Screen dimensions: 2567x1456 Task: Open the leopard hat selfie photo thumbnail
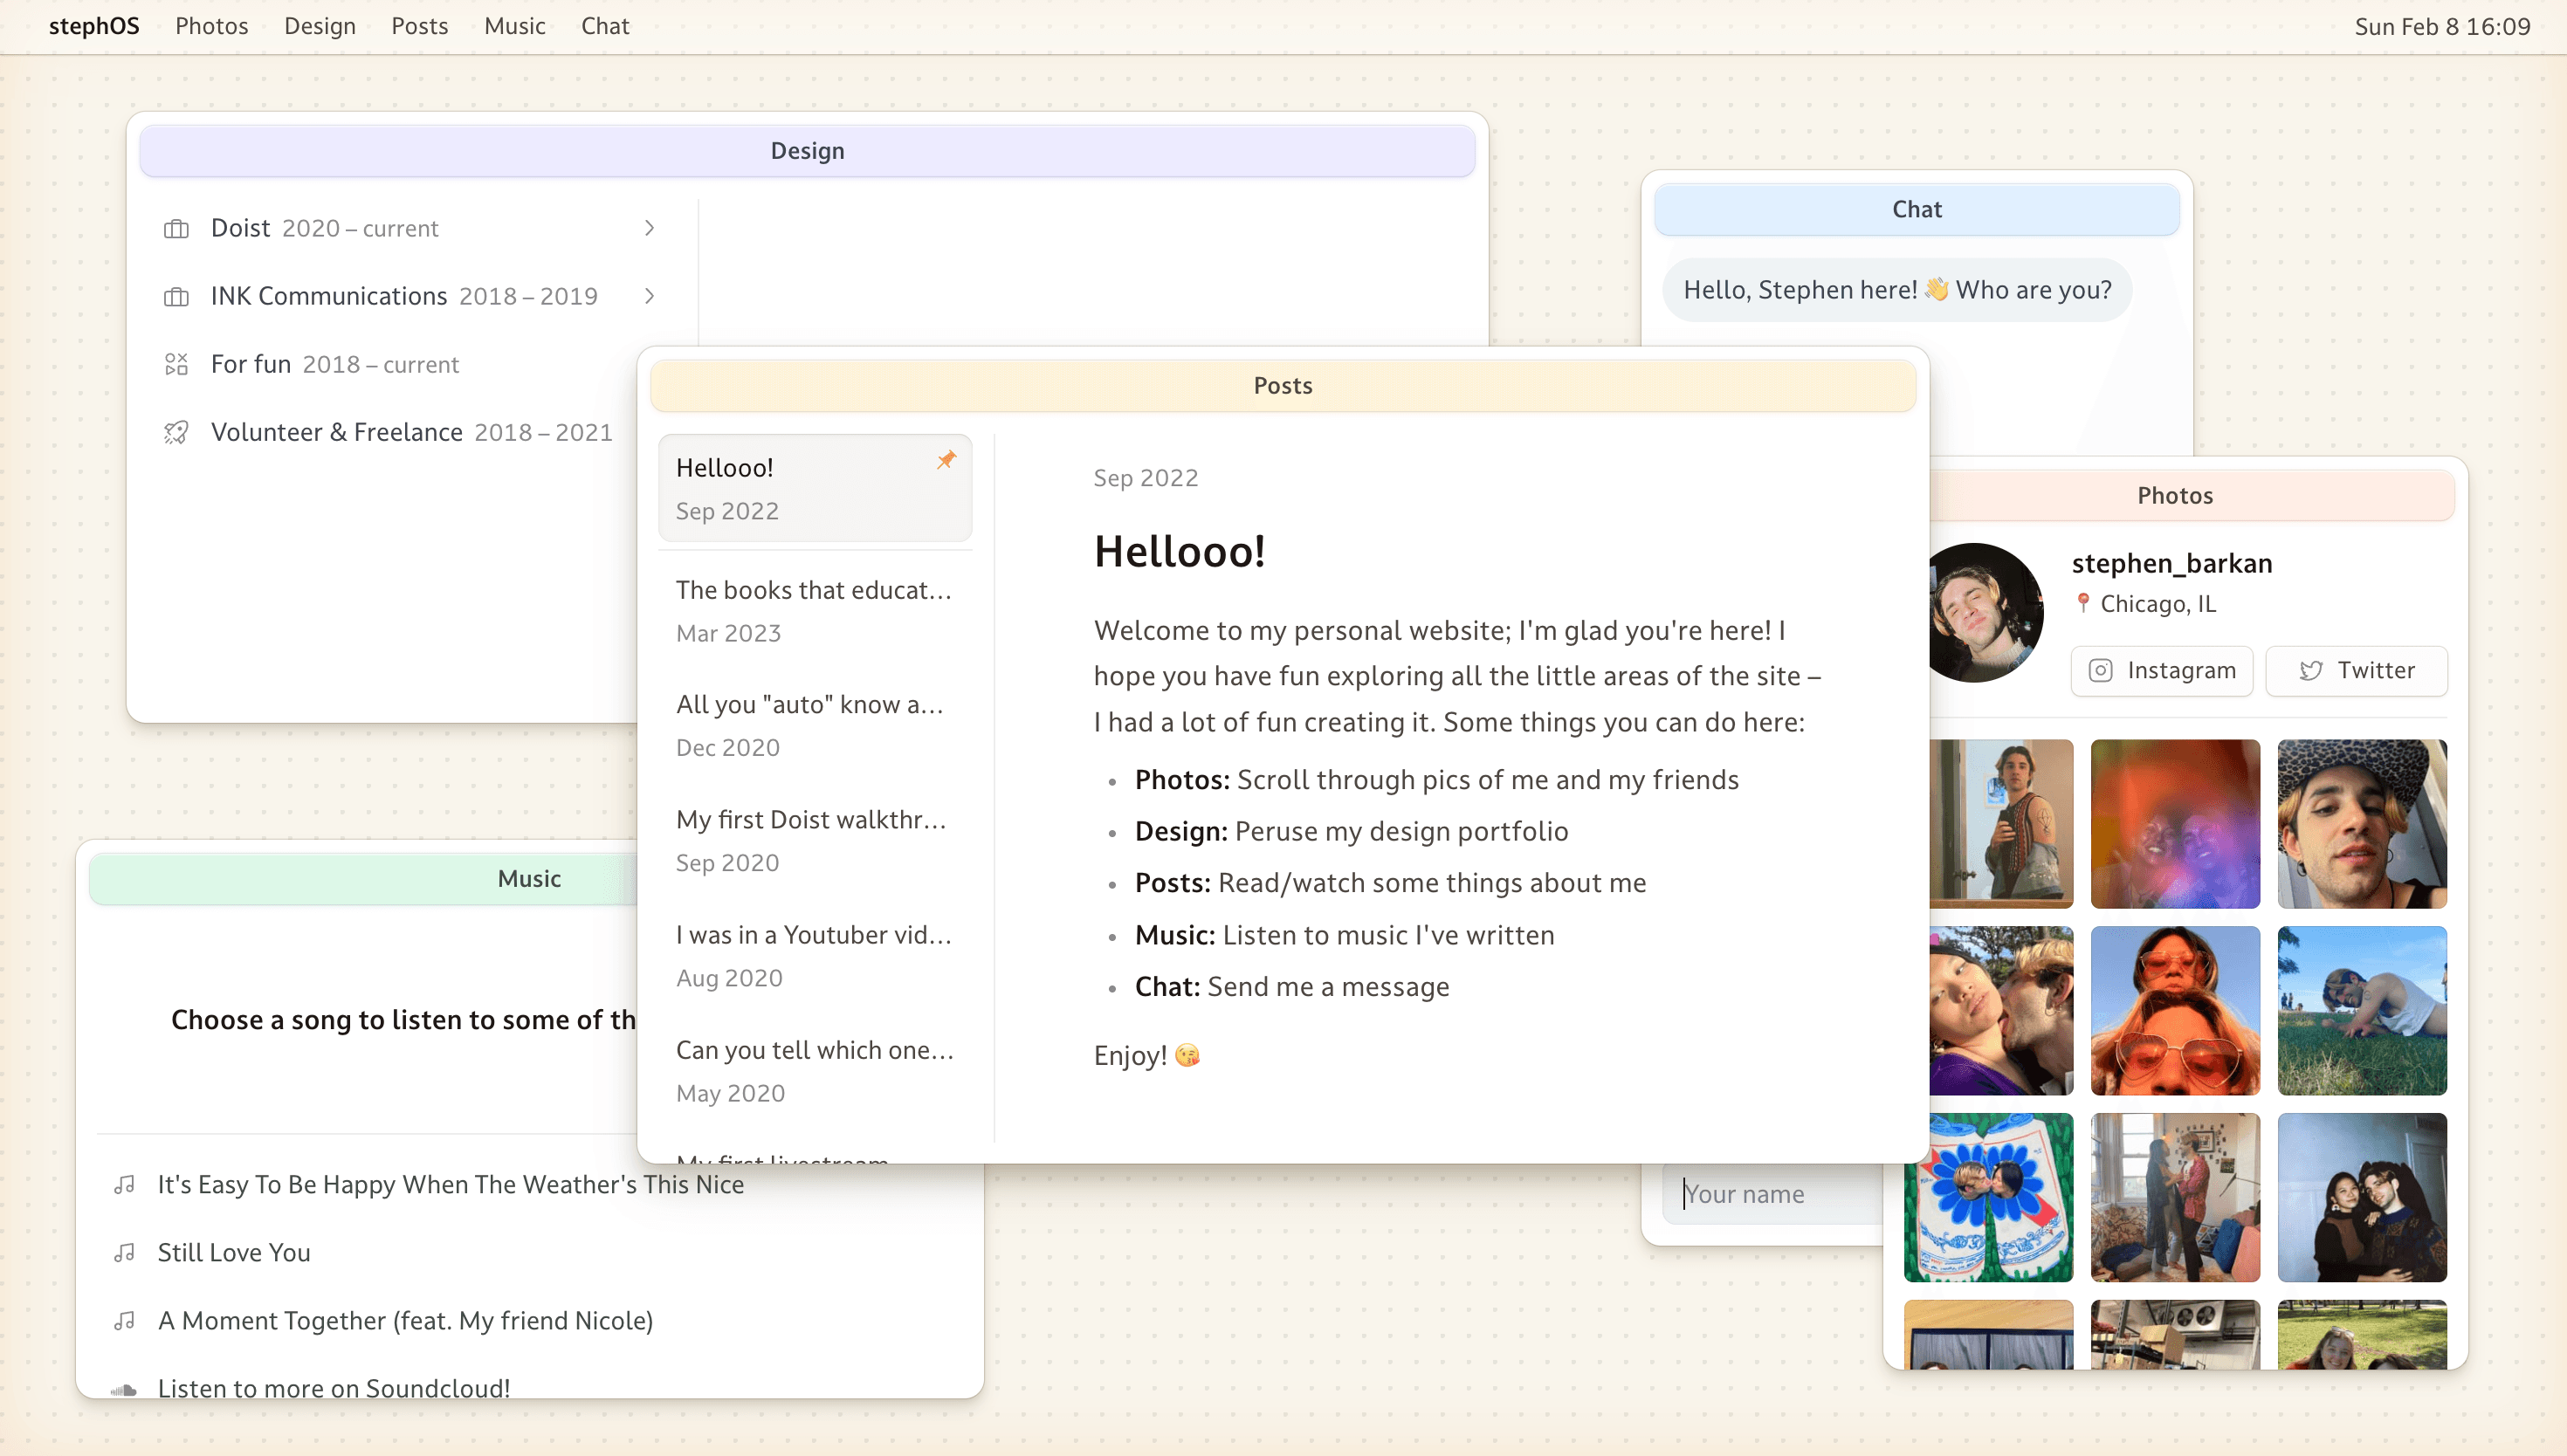[2361, 824]
